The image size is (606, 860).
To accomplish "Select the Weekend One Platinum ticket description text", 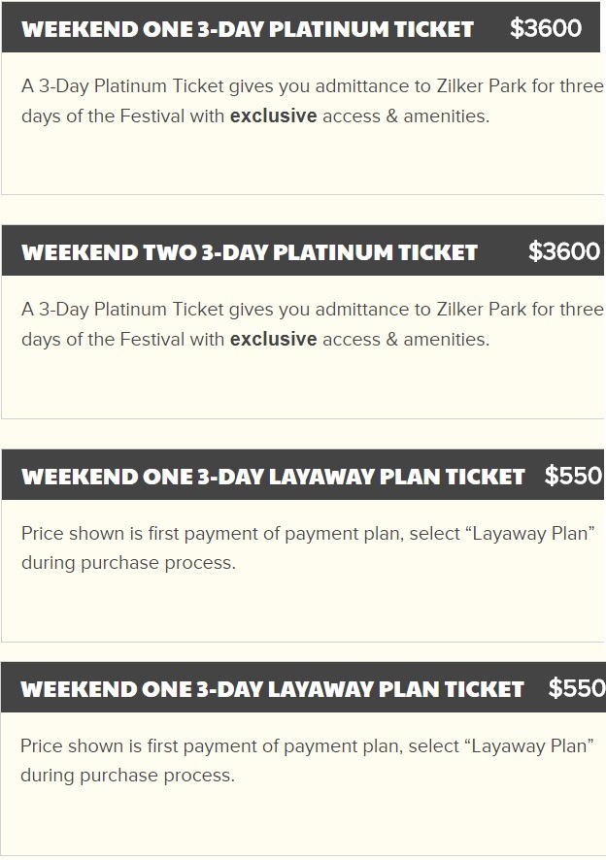I will click(x=313, y=101).
